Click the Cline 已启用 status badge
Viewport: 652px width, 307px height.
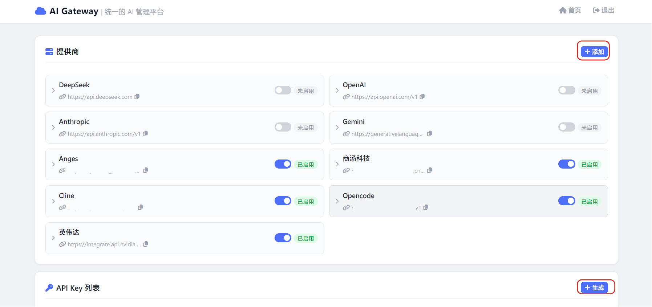tap(305, 202)
